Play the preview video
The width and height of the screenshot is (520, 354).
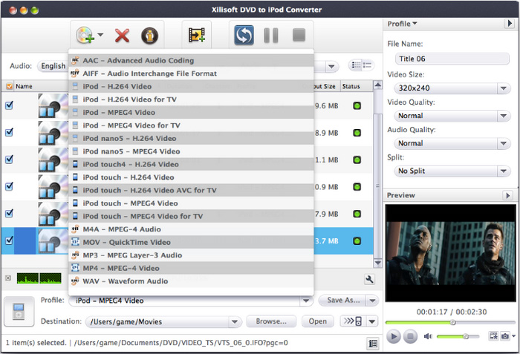coord(394,336)
